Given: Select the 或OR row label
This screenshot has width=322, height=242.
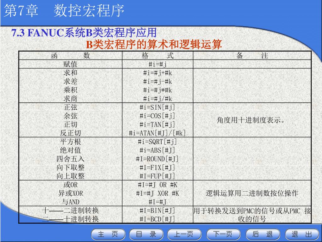Looking at the screenshot, I should [x=70, y=185].
